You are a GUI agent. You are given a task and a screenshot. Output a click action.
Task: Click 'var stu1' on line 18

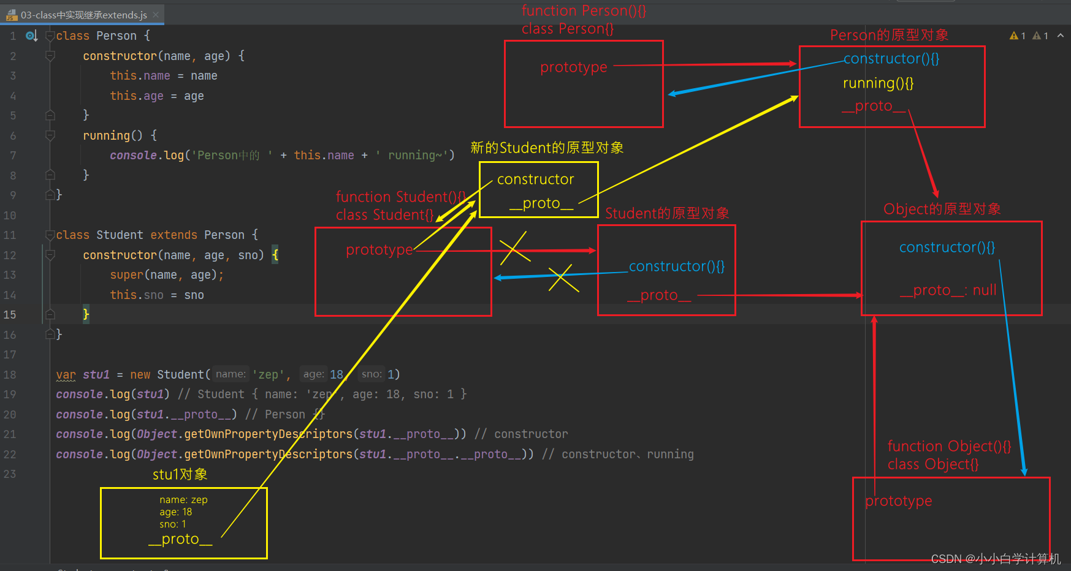pyautogui.click(x=83, y=374)
